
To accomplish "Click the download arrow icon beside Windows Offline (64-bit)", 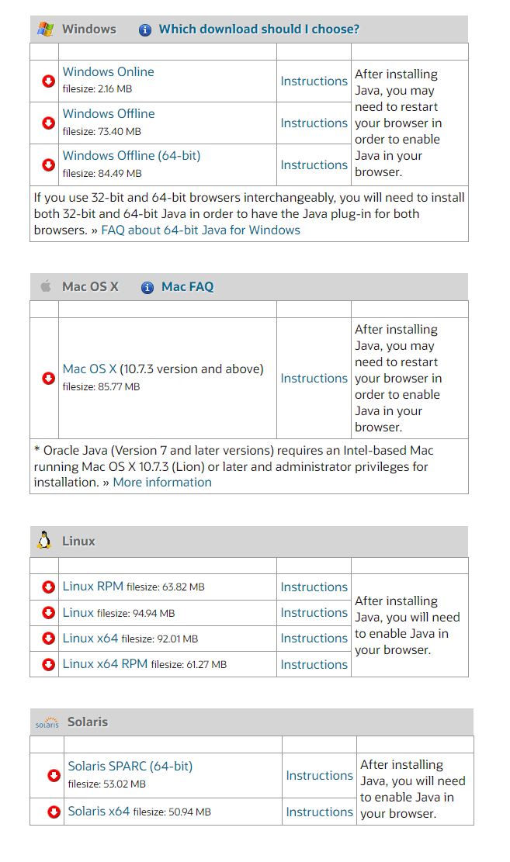I will click(x=48, y=164).
